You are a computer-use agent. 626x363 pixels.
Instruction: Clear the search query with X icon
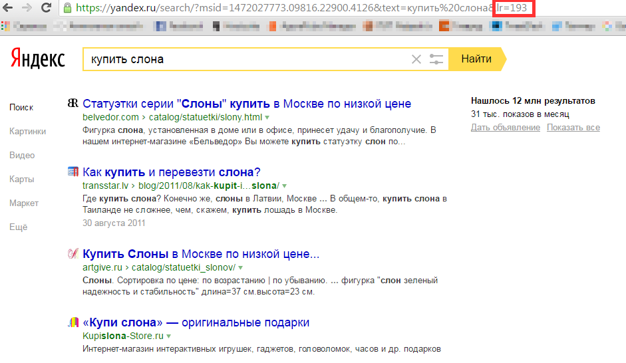(x=416, y=59)
